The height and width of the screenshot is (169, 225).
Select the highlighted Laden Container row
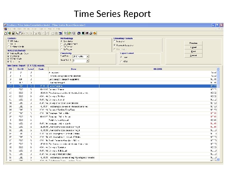tap(112, 86)
